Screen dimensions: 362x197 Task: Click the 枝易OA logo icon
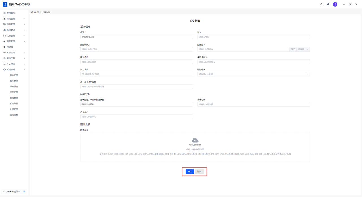5,4
